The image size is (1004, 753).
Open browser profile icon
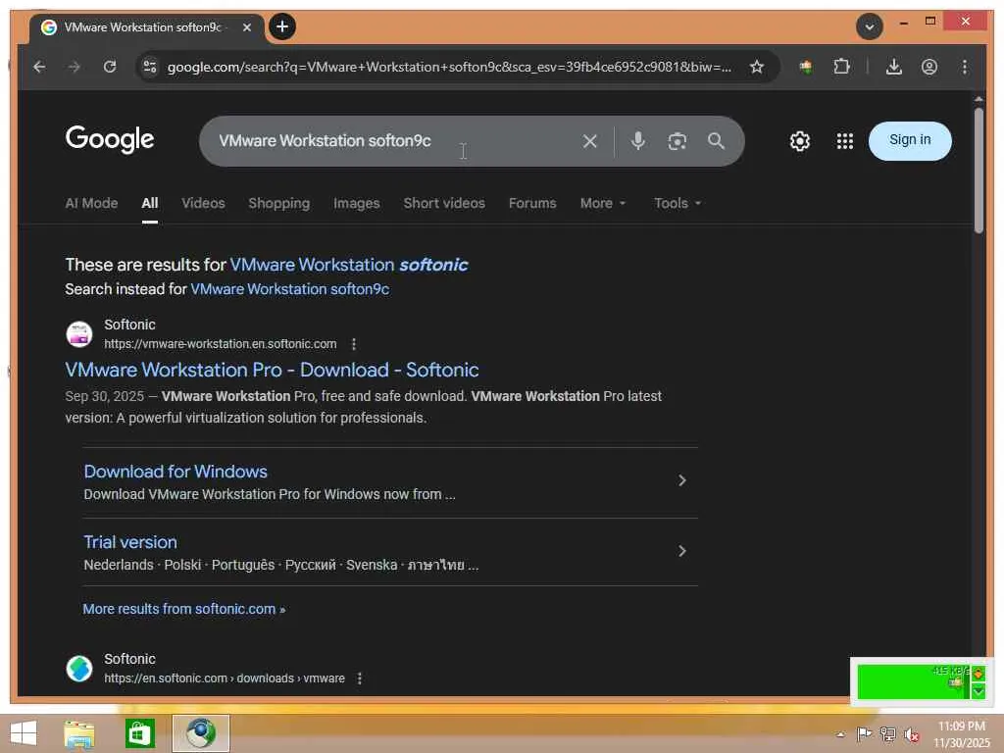click(929, 67)
